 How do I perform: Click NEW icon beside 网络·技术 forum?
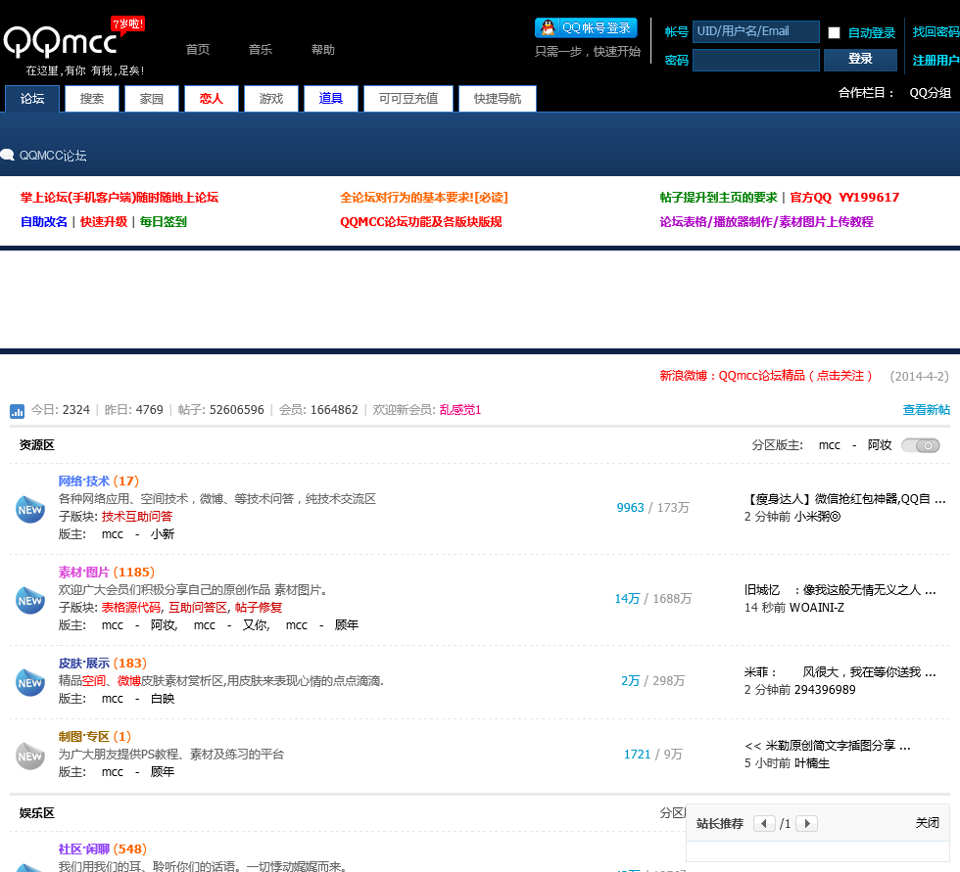click(30, 509)
